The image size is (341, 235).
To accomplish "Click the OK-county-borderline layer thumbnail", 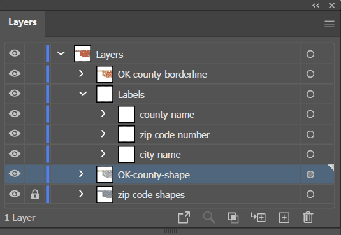I will [105, 74].
